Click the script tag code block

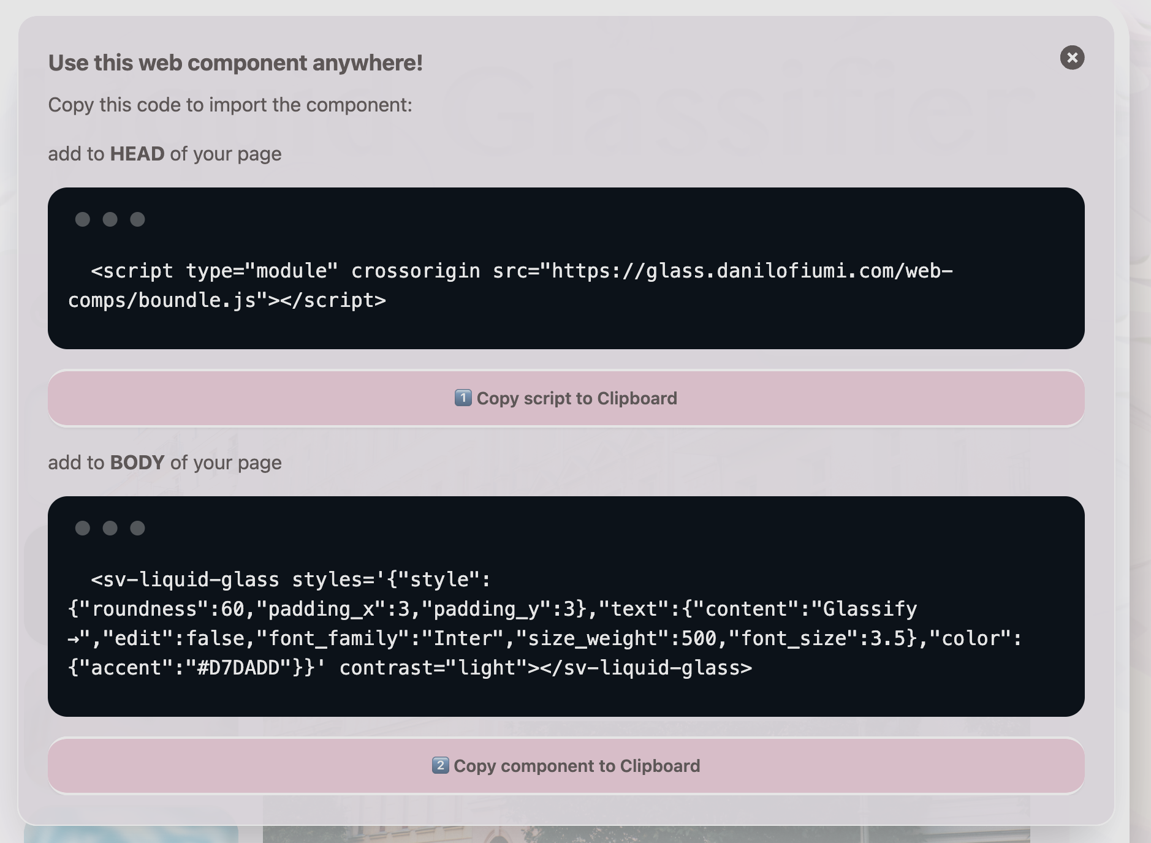coord(566,268)
